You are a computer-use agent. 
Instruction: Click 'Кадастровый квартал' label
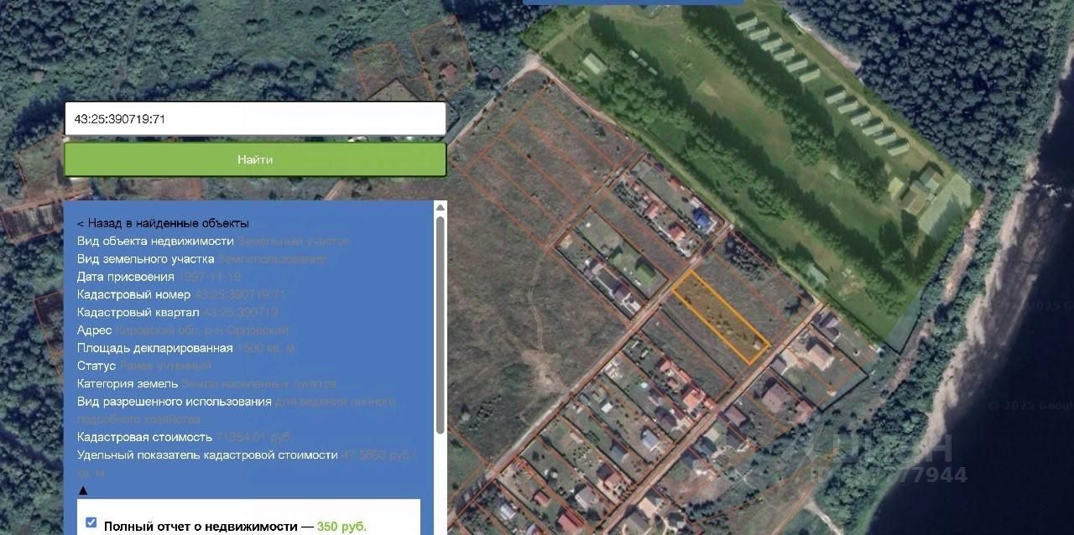click(x=138, y=312)
